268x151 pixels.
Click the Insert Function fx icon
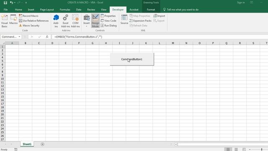pyautogui.click(x=47, y=37)
